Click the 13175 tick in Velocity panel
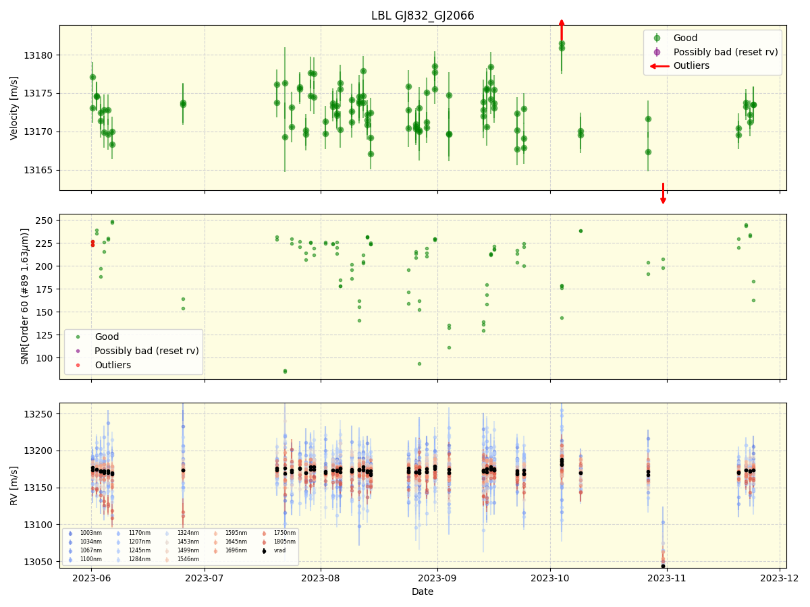 tap(39, 93)
